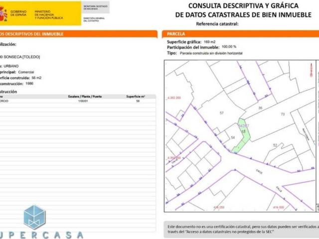Viewport: 319px width, 239px height.
Task: Select the table cell '56' under Superficie
Action: (x=138, y=101)
